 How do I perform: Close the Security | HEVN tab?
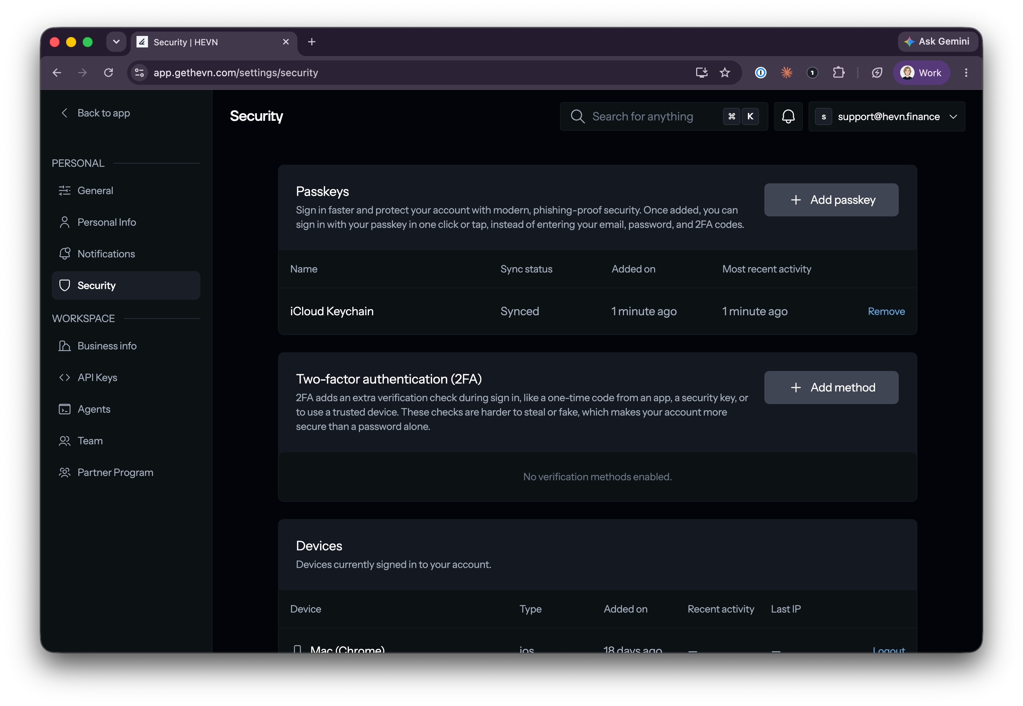286,42
